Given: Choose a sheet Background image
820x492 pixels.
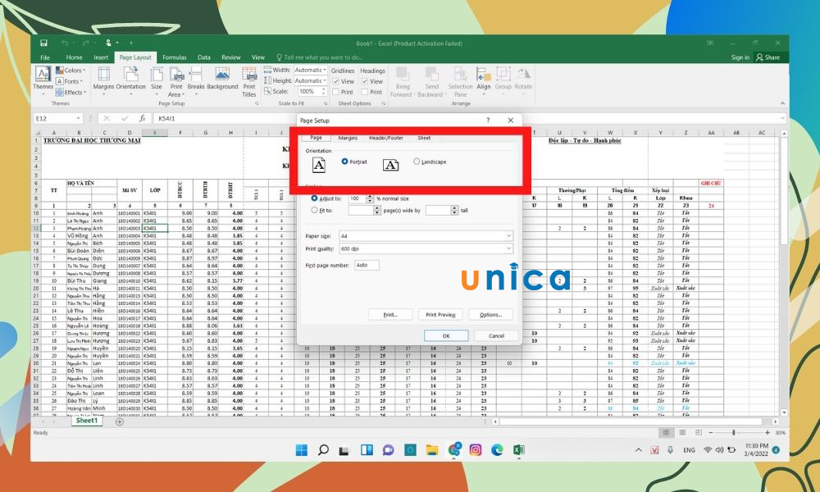Looking at the screenshot, I should (x=222, y=80).
